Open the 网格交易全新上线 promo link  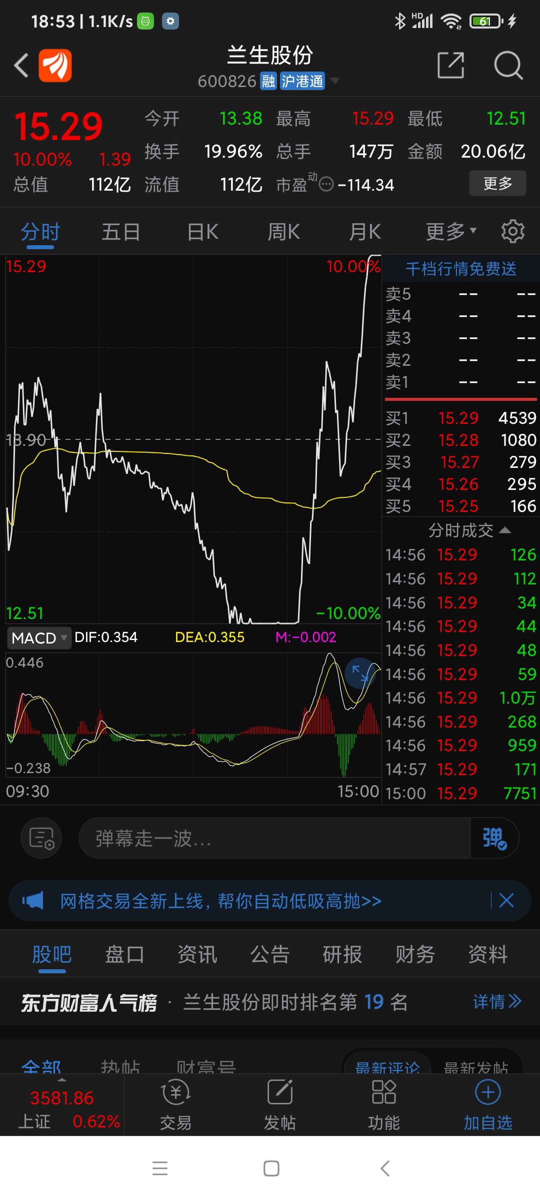[220, 901]
